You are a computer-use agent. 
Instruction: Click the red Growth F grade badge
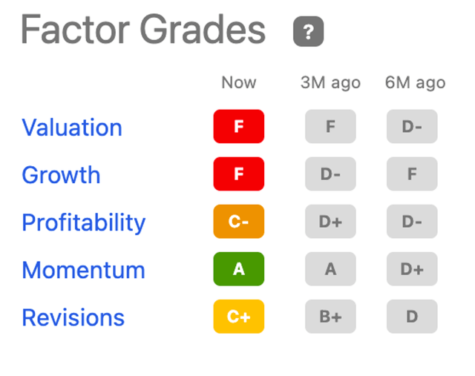click(239, 174)
